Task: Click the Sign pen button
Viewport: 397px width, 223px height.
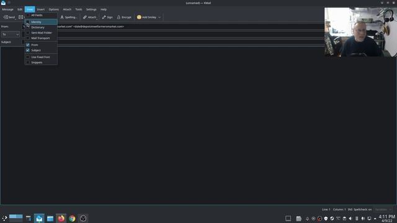Action: click(x=107, y=17)
